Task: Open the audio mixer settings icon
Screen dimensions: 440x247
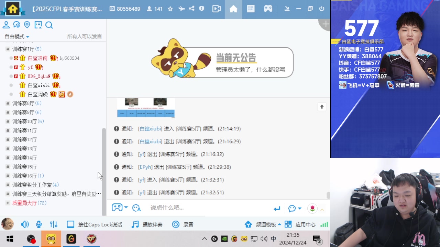Action: pyautogui.click(x=54, y=224)
